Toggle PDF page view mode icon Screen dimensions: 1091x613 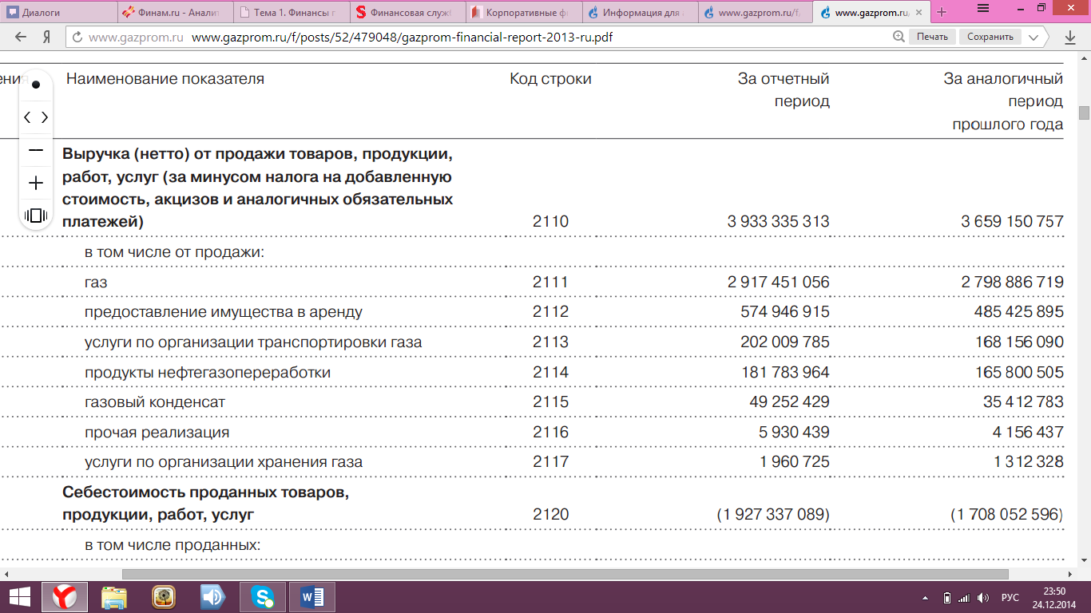(x=36, y=216)
